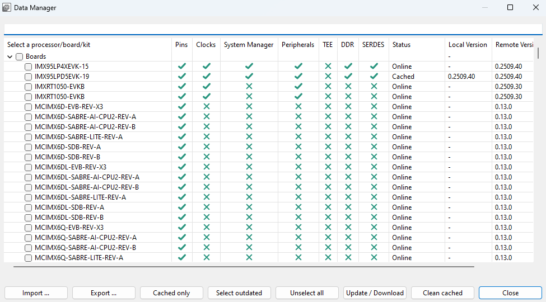Image resolution: width=546 pixels, height=302 pixels.
Task: Click the Pins checkmark for IMX95LP4XEVK-15
Action: [181, 67]
